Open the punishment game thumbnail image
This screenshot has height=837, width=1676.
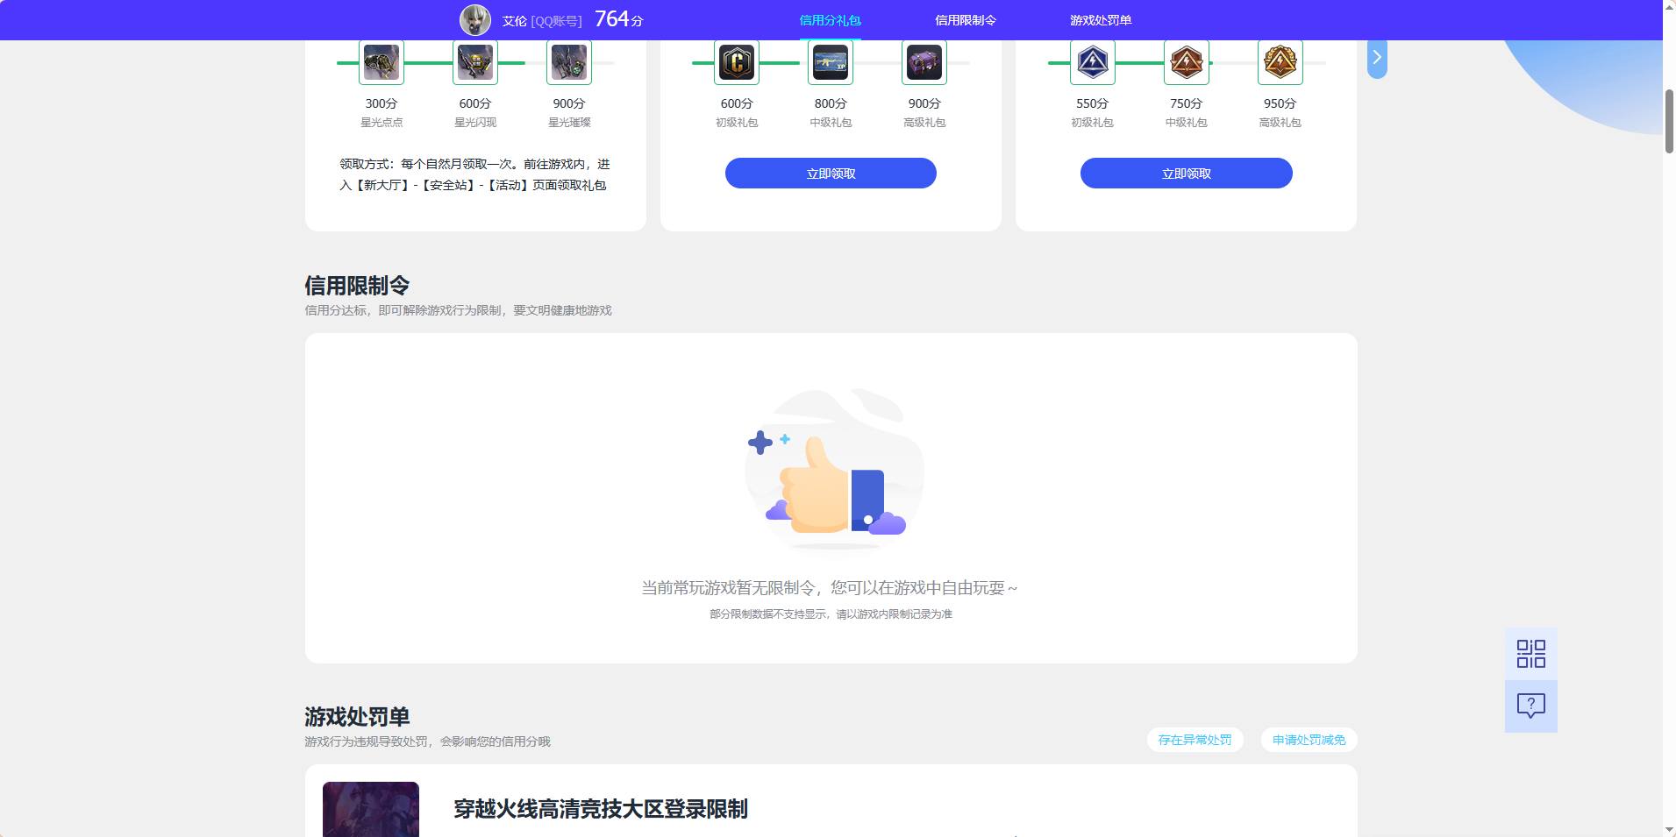pyautogui.click(x=371, y=809)
